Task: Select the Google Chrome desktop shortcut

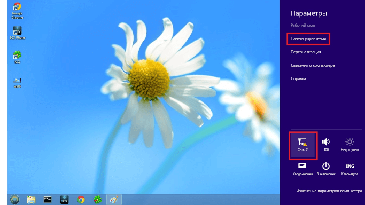Action: (x=17, y=11)
